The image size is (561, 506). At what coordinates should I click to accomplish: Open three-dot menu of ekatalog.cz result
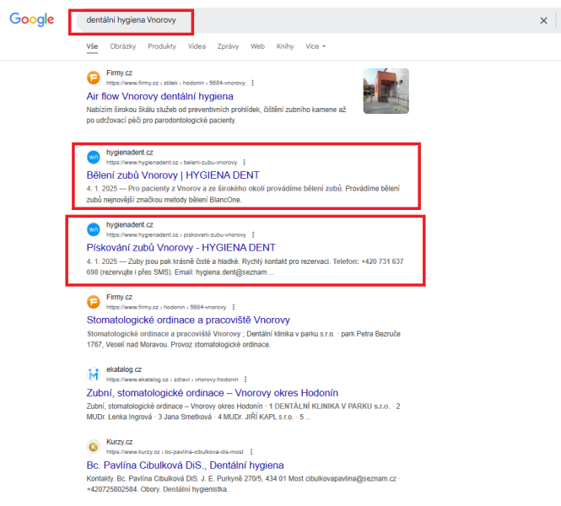pos(245,379)
